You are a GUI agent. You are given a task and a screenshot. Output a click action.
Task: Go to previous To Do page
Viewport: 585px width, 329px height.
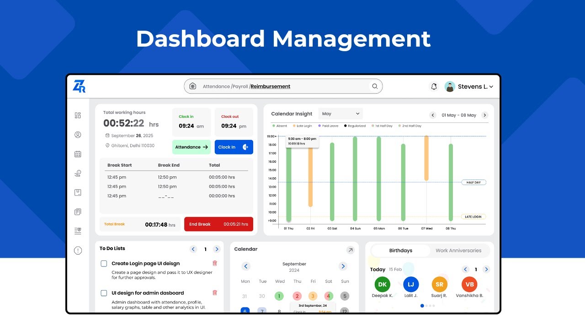(x=193, y=249)
